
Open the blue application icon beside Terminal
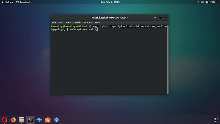coord(39,120)
